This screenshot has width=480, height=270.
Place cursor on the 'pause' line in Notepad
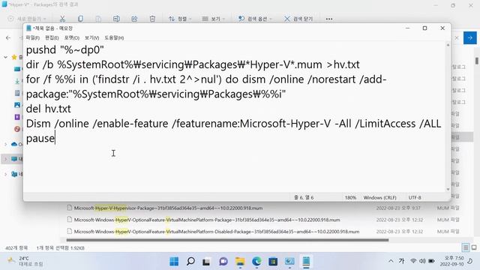coord(40,138)
